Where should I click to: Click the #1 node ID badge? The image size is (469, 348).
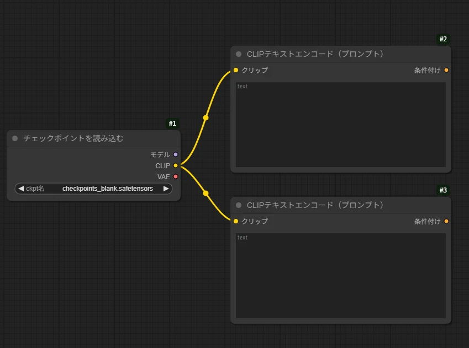[x=172, y=124]
